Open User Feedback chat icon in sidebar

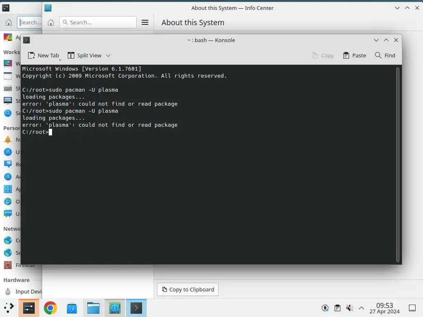(x=8, y=214)
